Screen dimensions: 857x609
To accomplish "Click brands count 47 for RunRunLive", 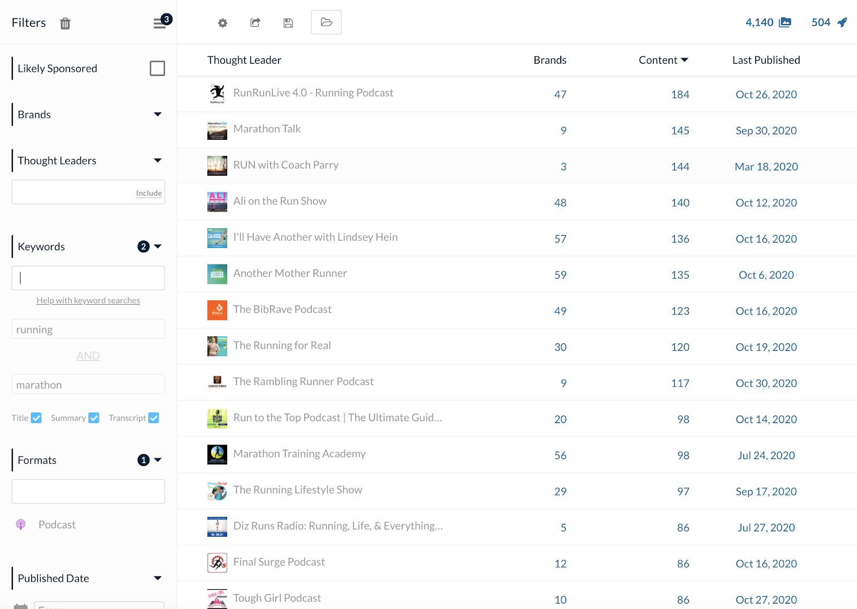I will (560, 94).
